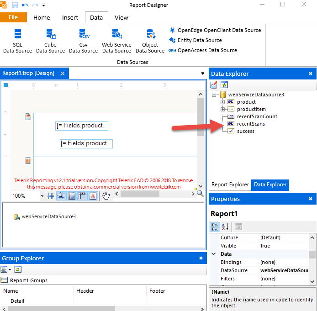This screenshot has width=317, height=311.
Task: Select the recentScanCount field
Action: 257,116
